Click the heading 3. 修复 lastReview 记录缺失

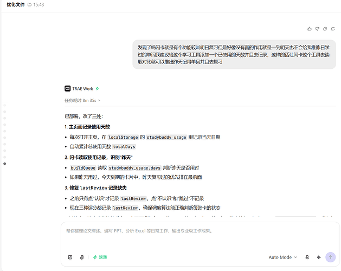[x=95, y=188]
